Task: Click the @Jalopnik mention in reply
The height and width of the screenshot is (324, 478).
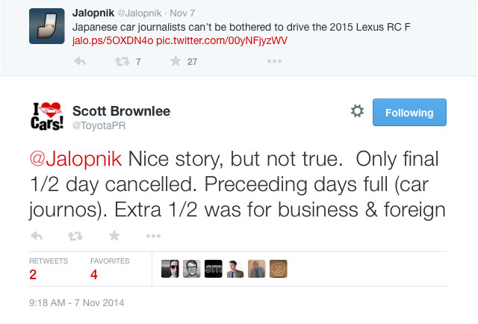Action: pyautogui.click(x=76, y=161)
